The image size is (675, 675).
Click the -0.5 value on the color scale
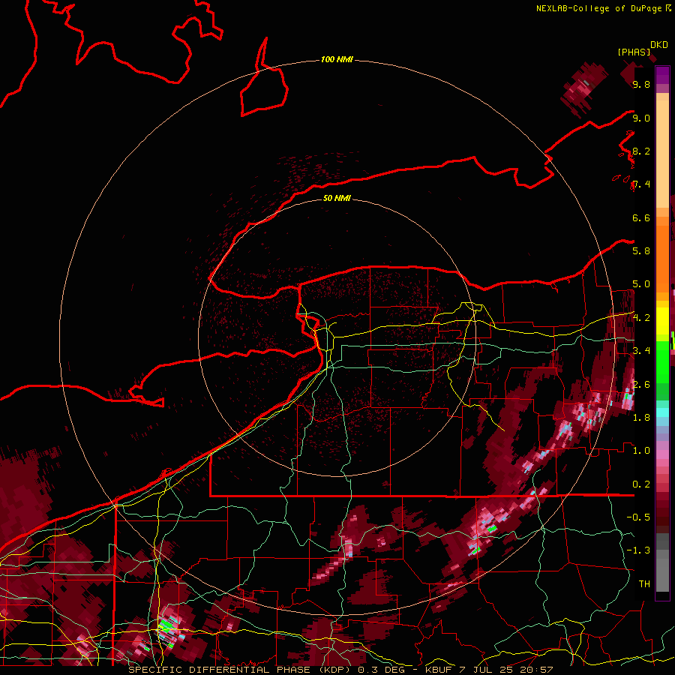pos(638,517)
